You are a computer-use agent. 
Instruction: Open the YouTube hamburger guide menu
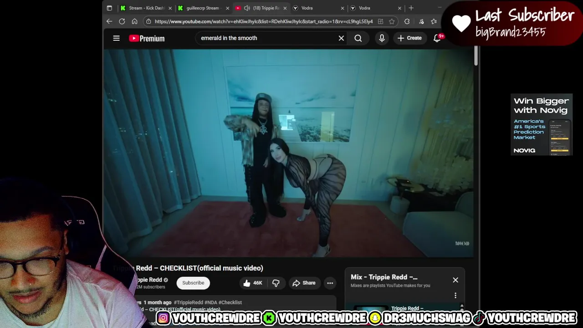pyautogui.click(x=116, y=38)
